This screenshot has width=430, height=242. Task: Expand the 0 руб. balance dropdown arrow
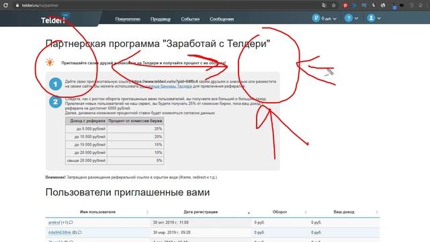coord(335,19)
